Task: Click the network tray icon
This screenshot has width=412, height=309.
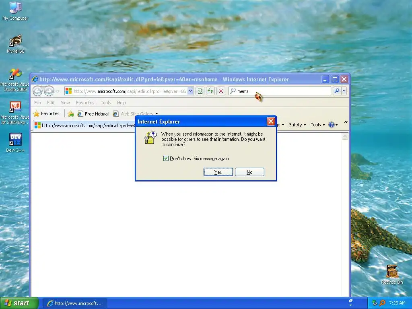Action: point(375,303)
